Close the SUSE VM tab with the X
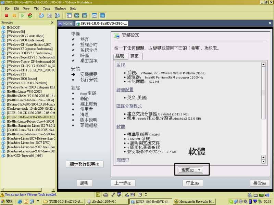Image resolution: width=274 pixels, height=205 pixels. click(270, 23)
